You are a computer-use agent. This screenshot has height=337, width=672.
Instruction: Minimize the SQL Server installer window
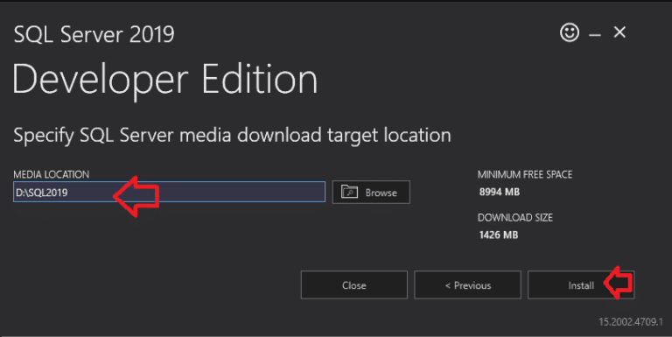[x=595, y=35]
